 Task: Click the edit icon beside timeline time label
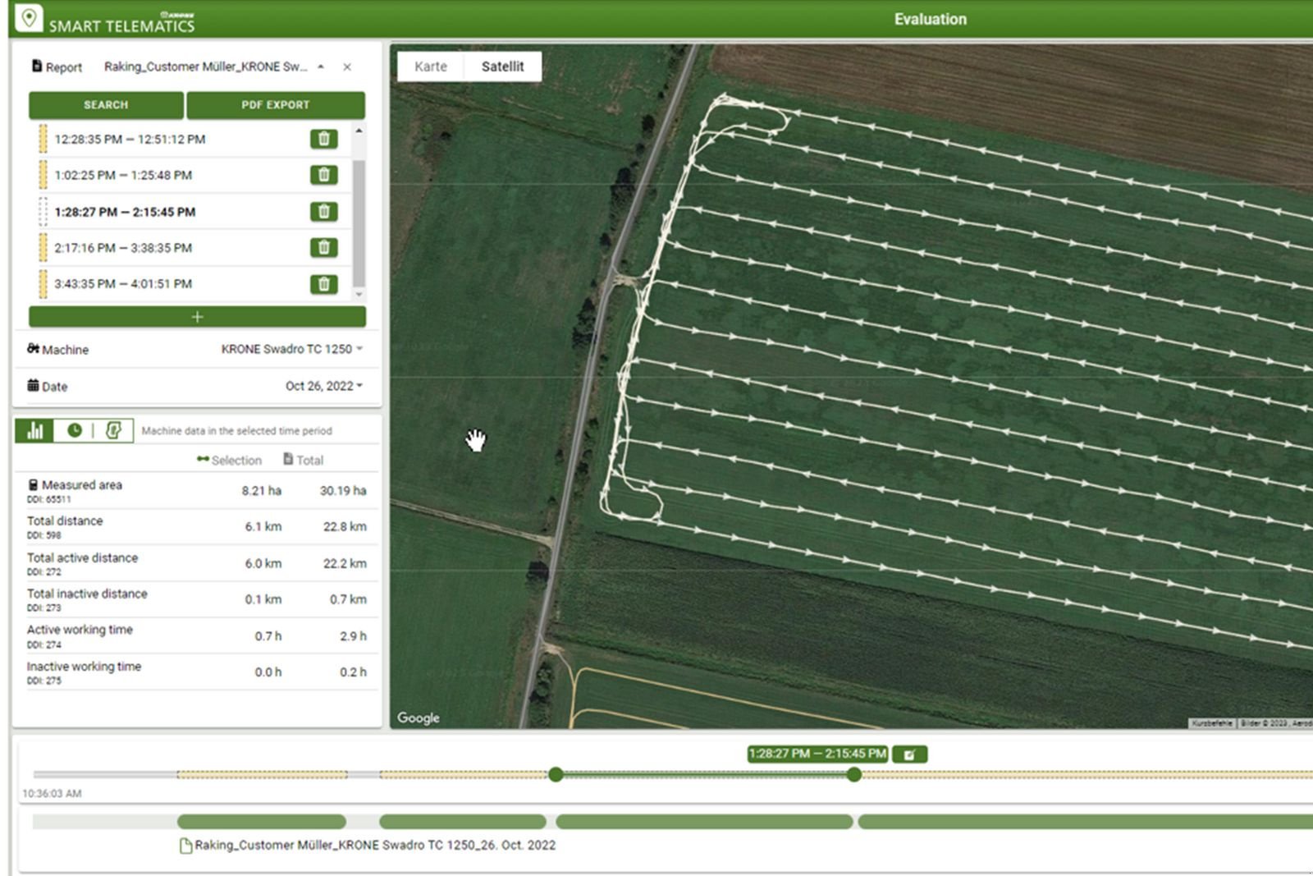click(909, 754)
